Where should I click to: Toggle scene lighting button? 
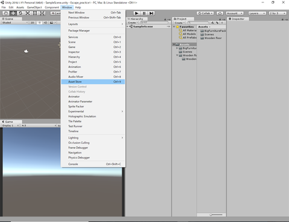(40, 23)
